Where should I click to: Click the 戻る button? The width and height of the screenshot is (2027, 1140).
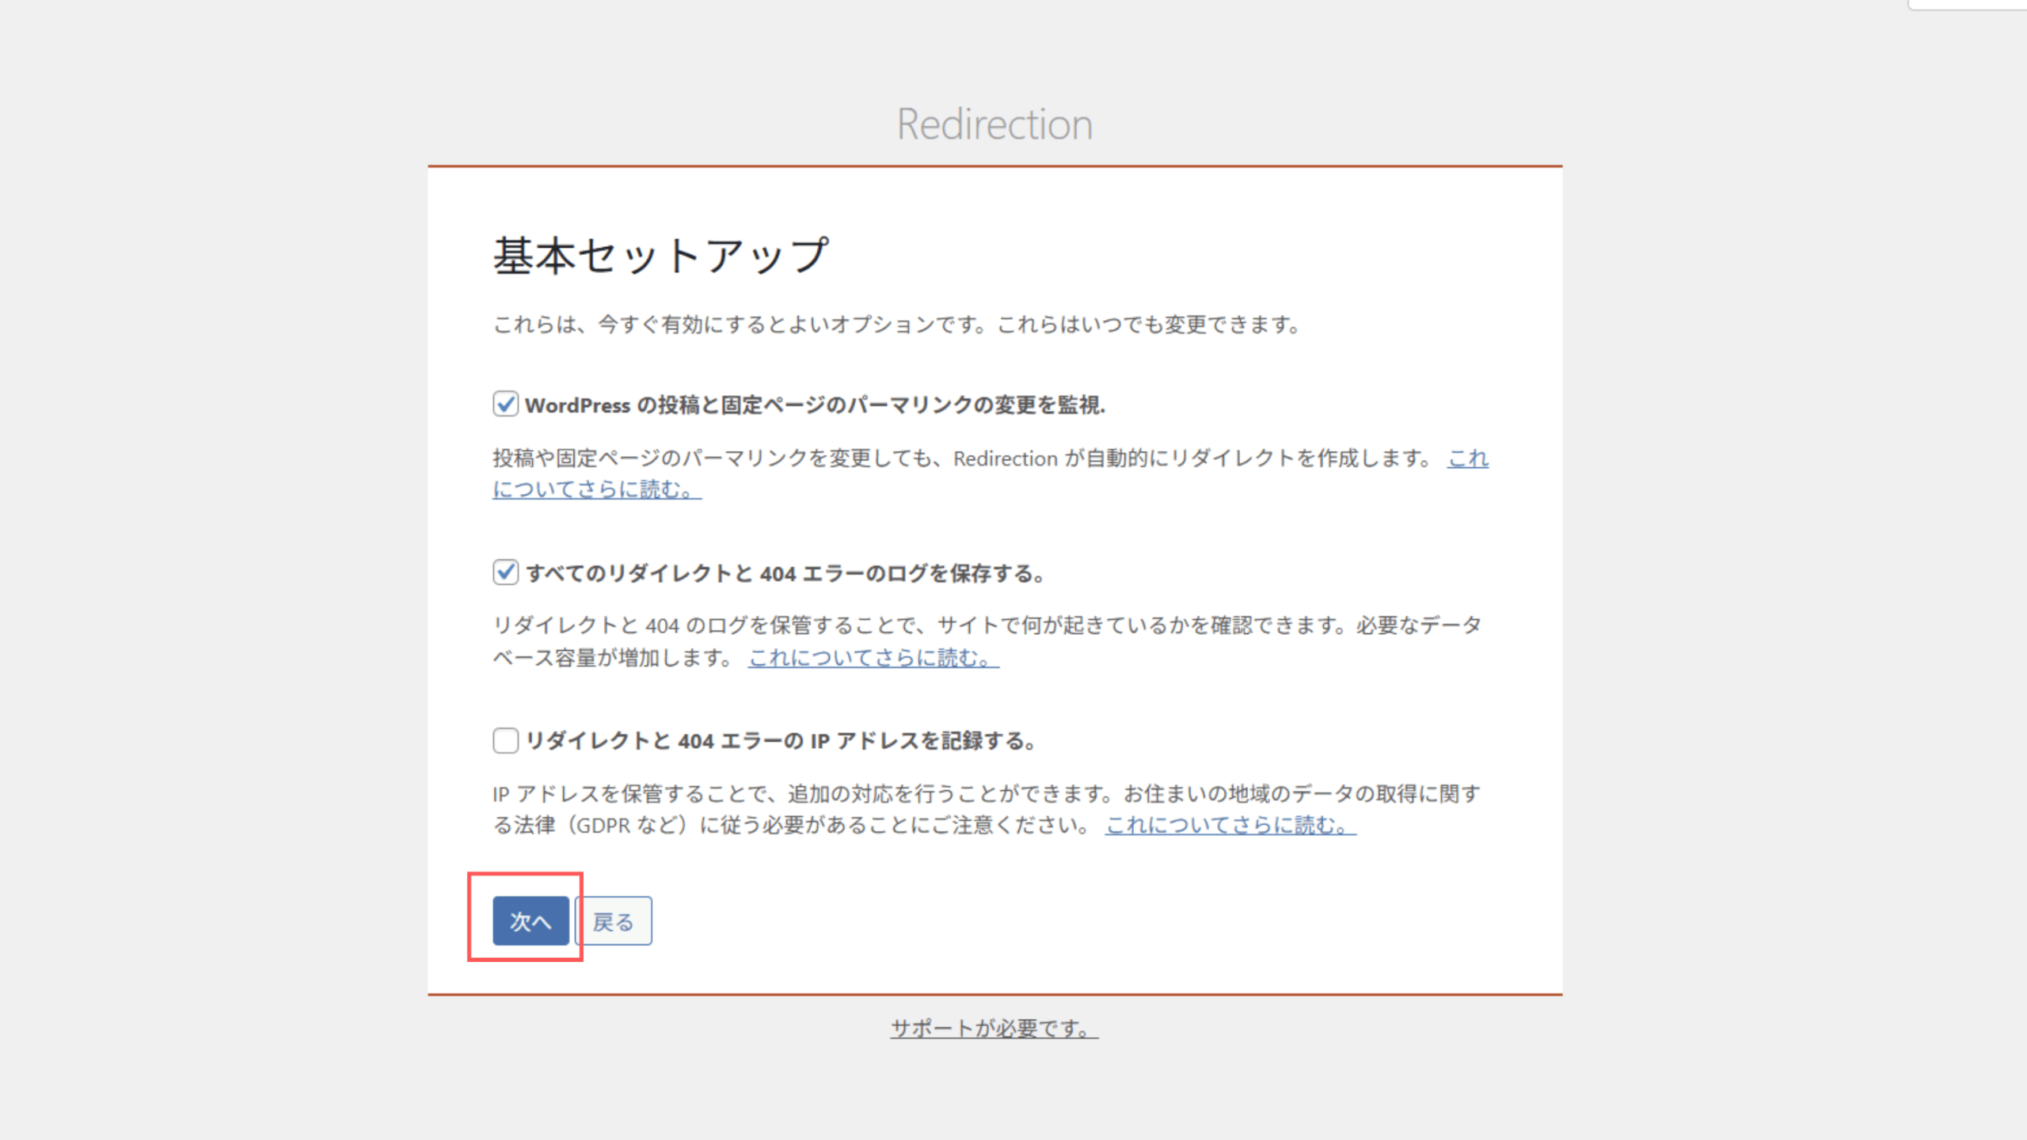click(x=614, y=921)
